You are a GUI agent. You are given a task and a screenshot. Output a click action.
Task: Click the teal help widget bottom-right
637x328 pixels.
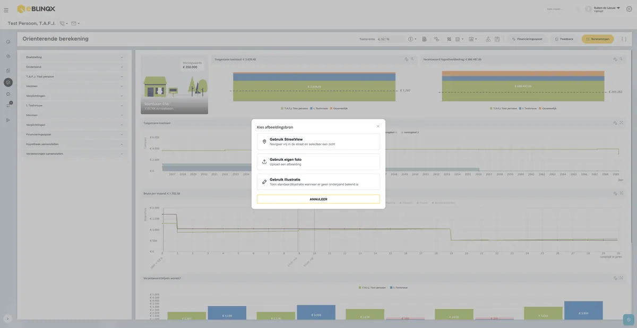point(629,320)
